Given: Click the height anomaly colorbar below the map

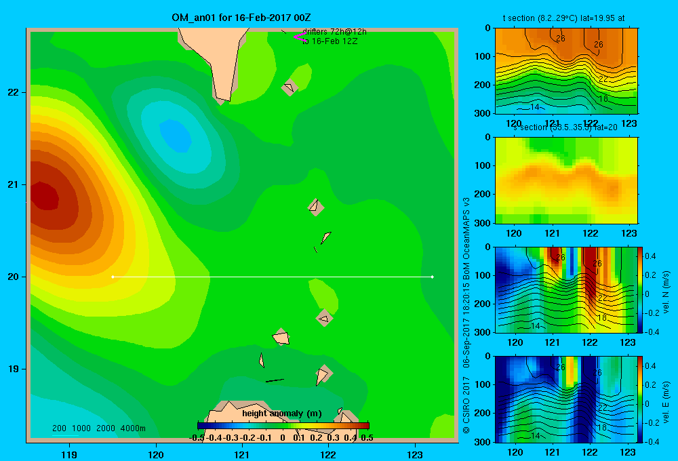Looking at the screenshot, I should [x=283, y=426].
